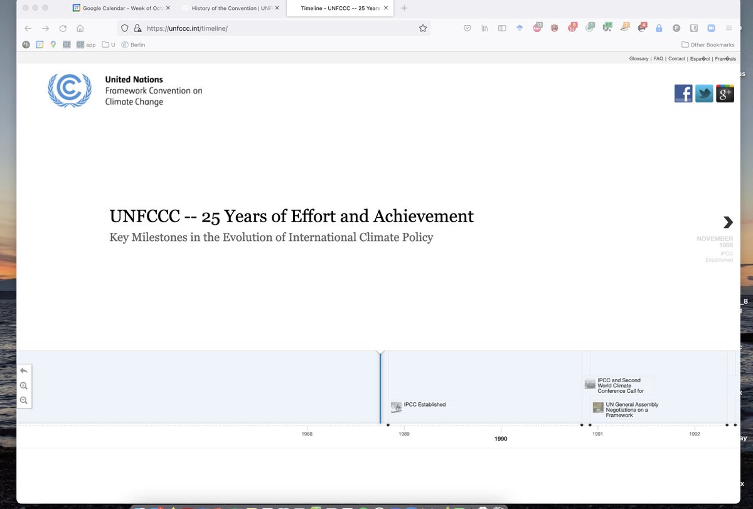The image size is (753, 509).
Task: Click the 1988 year label on timeline
Action: pyautogui.click(x=307, y=434)
